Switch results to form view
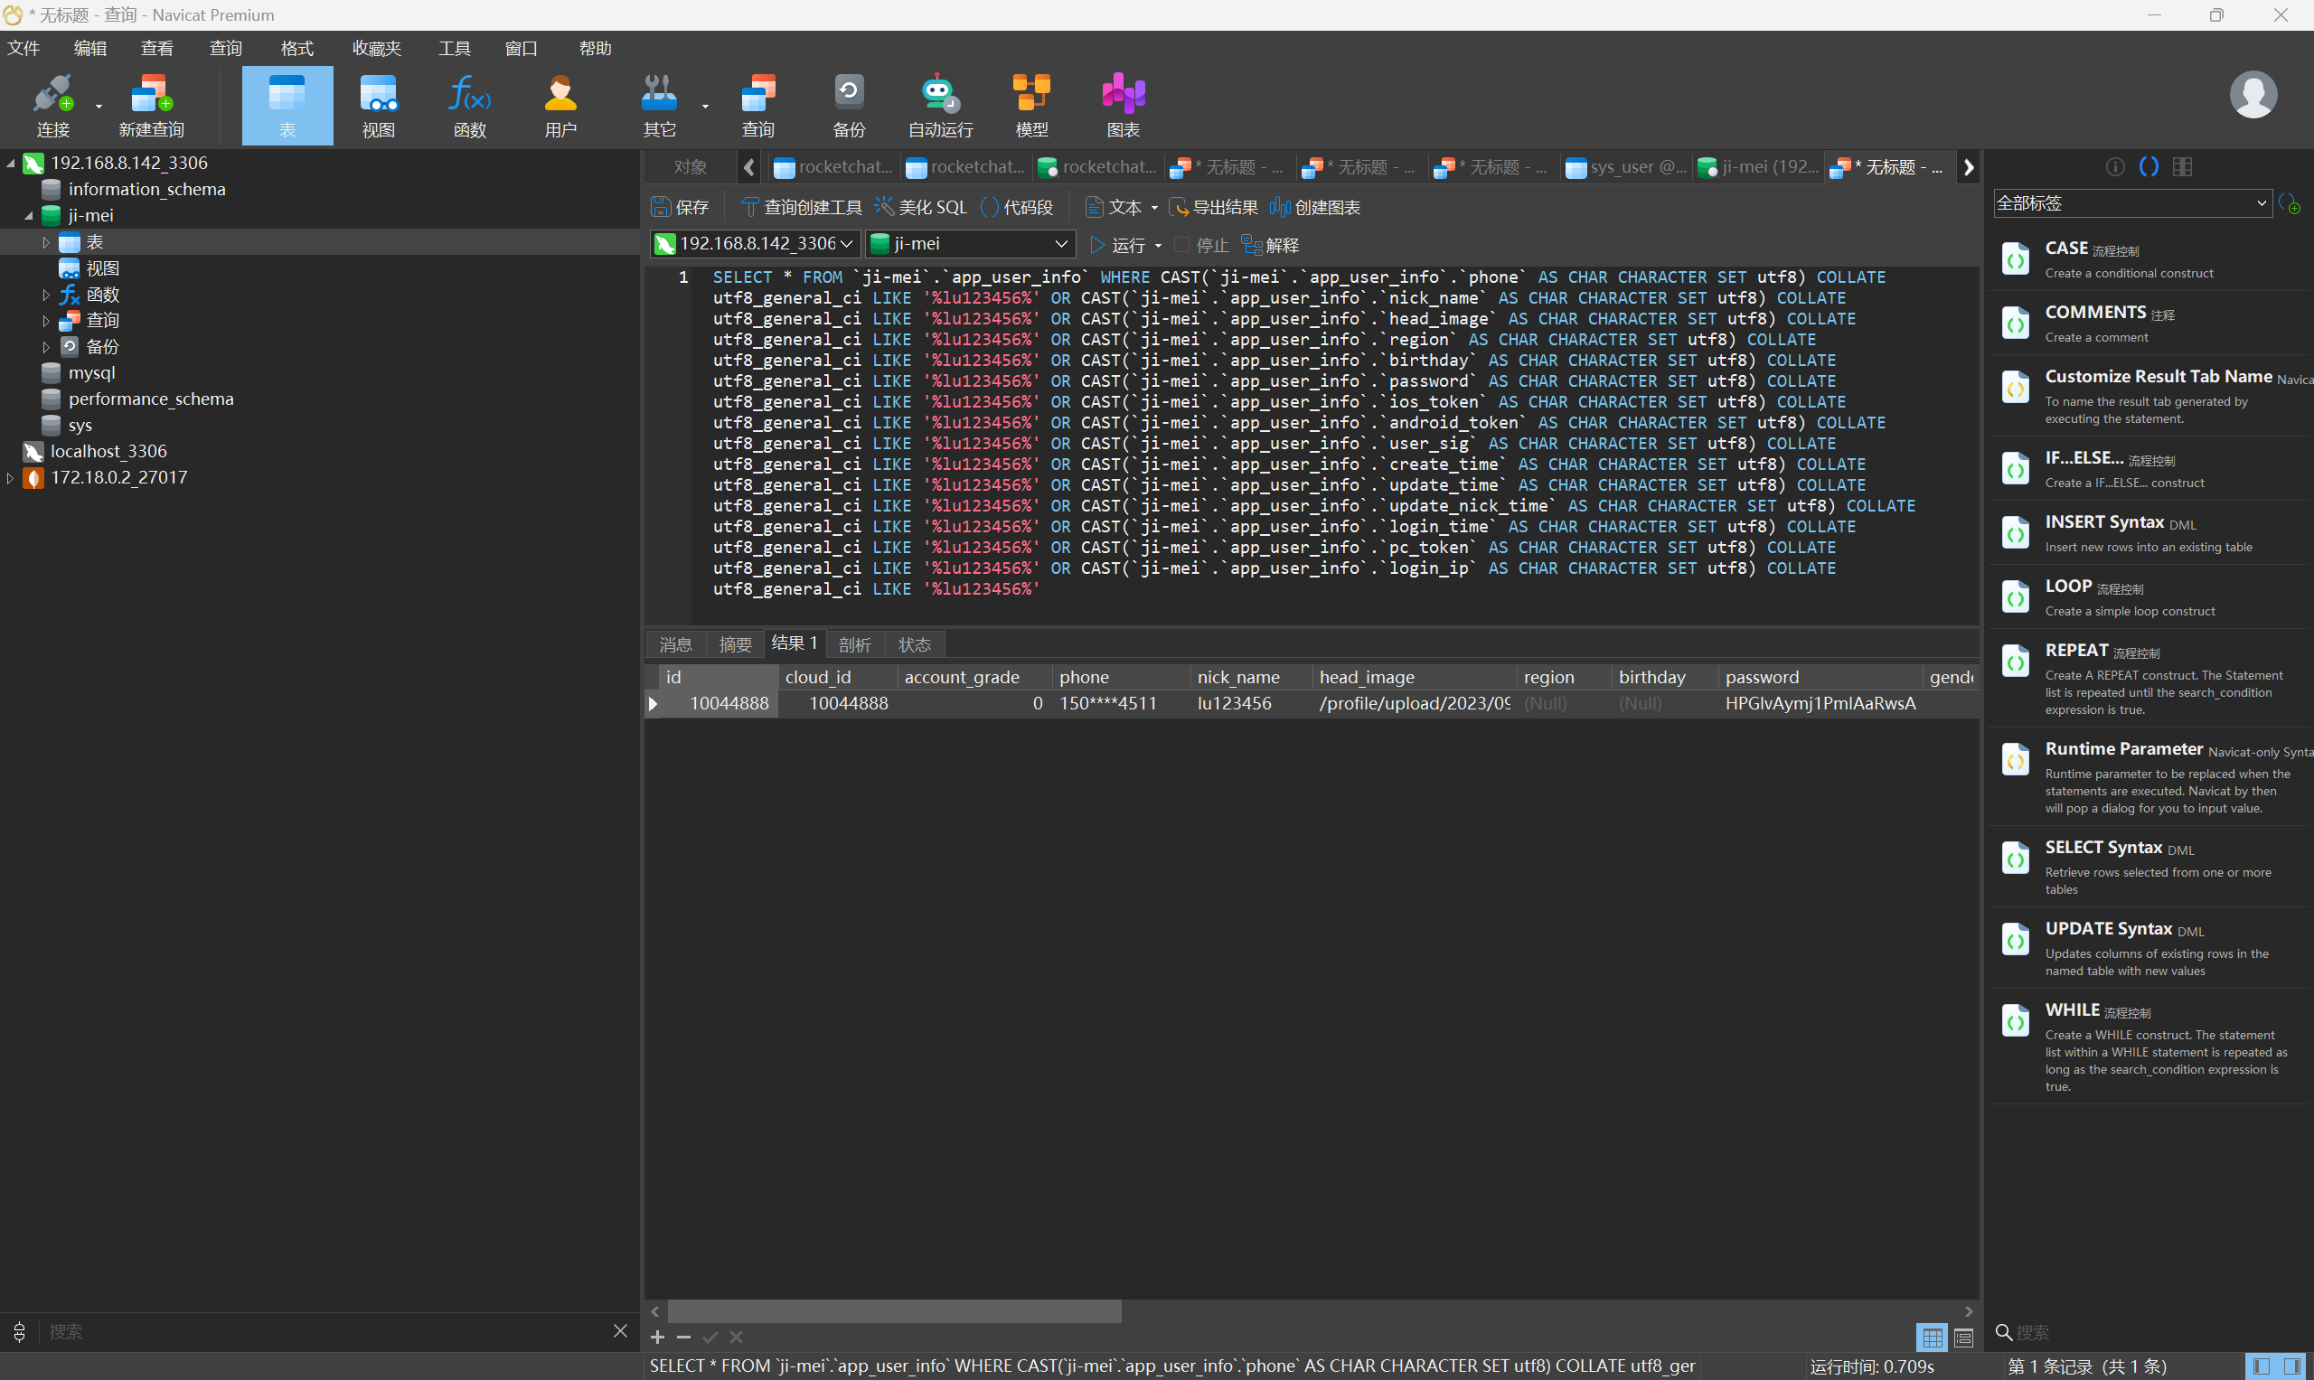 click(x=1963, y=1338)
